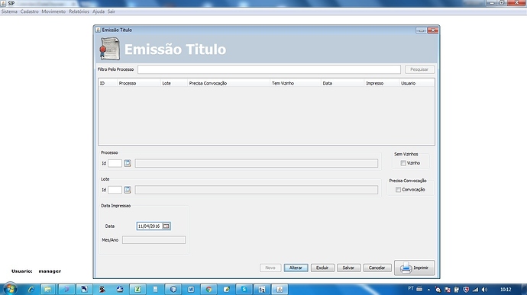The height and width of the screenshot is (295, 527).
Task: Launch Microsoft Word from the taskbar
Action: pos(191,290)
